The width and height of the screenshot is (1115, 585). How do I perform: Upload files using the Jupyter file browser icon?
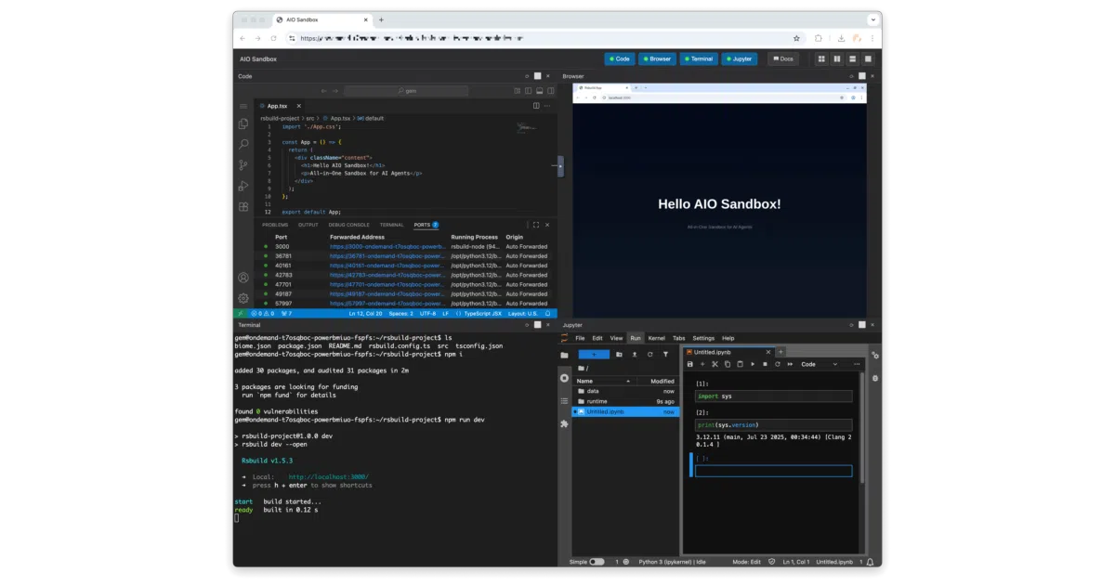635,354
